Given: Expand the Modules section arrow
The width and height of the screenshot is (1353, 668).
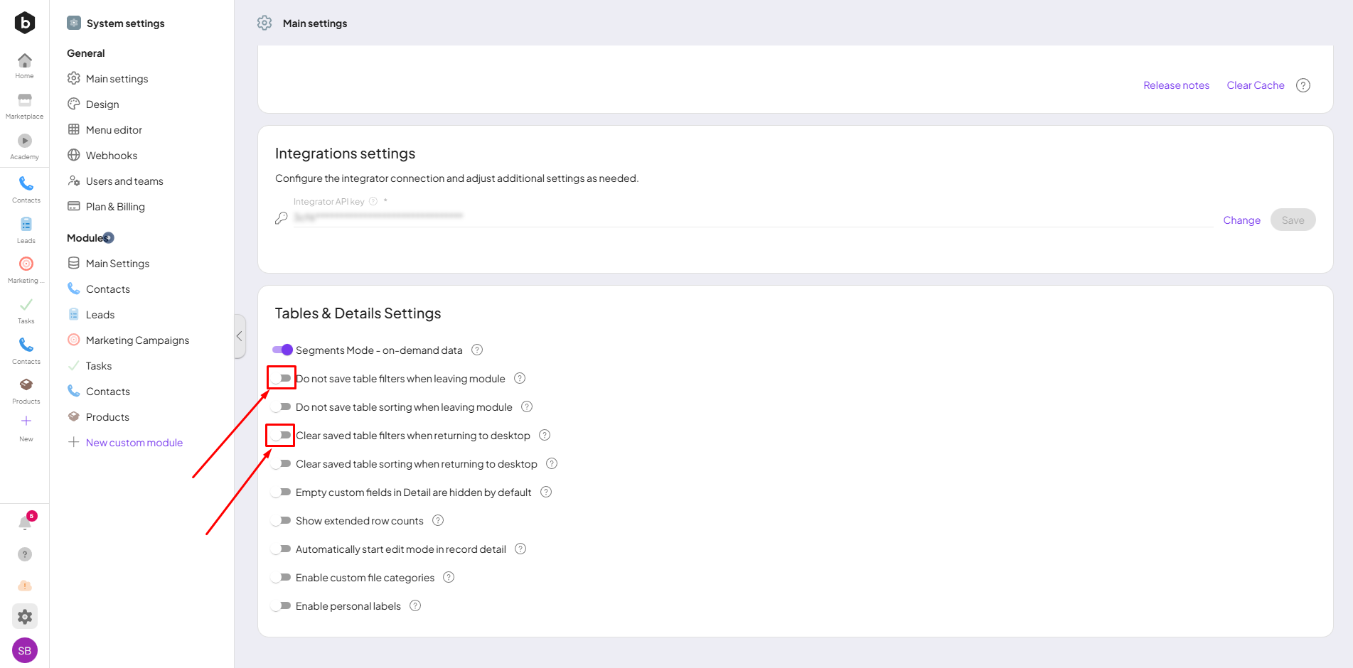Looking at the screenshot, I should [109, 238].
